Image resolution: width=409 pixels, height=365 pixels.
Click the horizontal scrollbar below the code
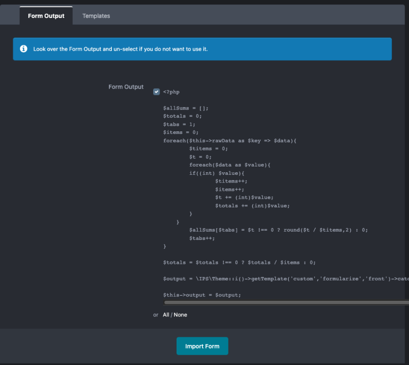click(x=286, y=302)
